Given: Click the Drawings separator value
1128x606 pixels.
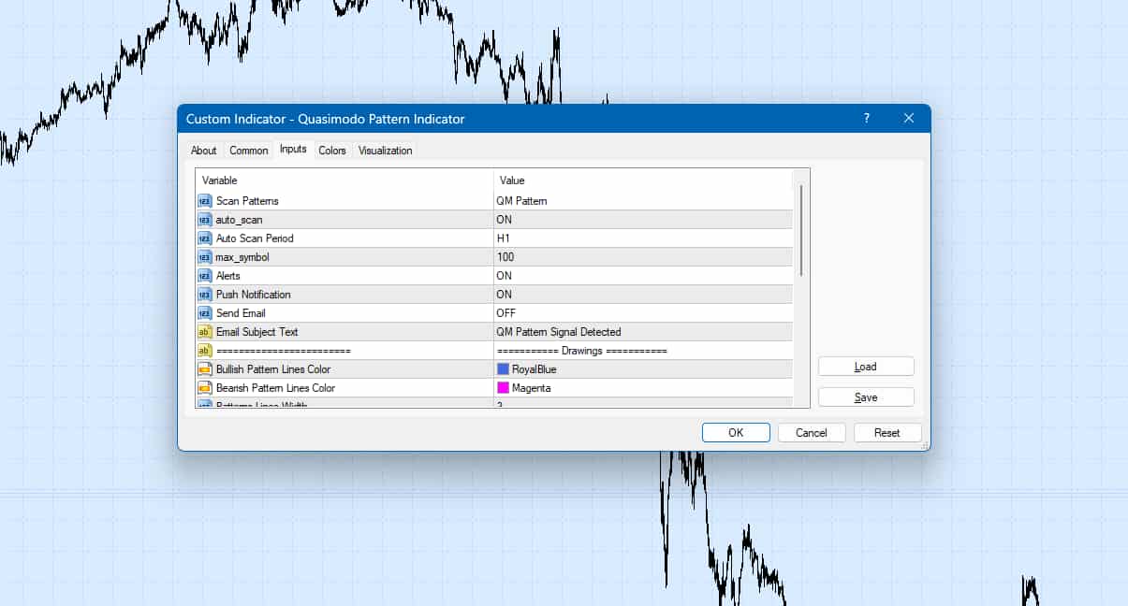Looking at the screenshot, I should 643,351.
